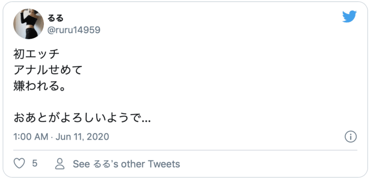This screenshot has width=370, height=181.
Task: Open the @ruru14959 handle link
Action: (74, 30)
